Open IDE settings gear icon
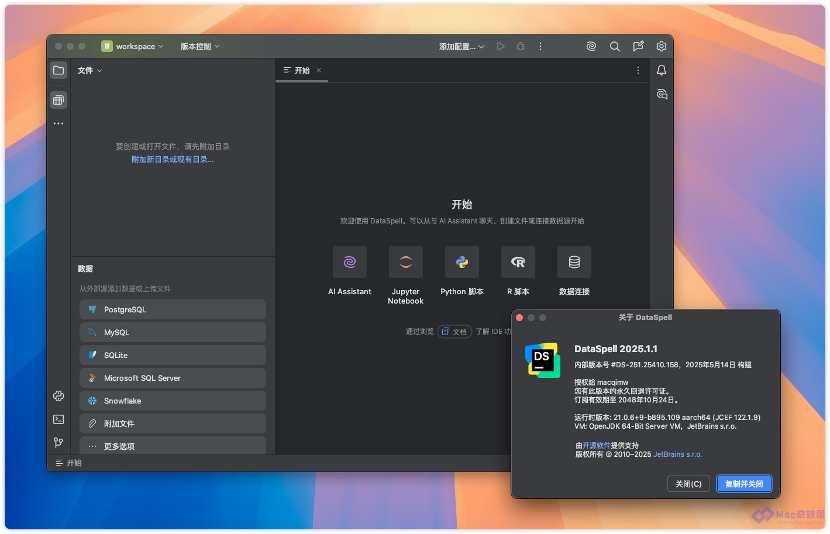 (x=662, y=46)
